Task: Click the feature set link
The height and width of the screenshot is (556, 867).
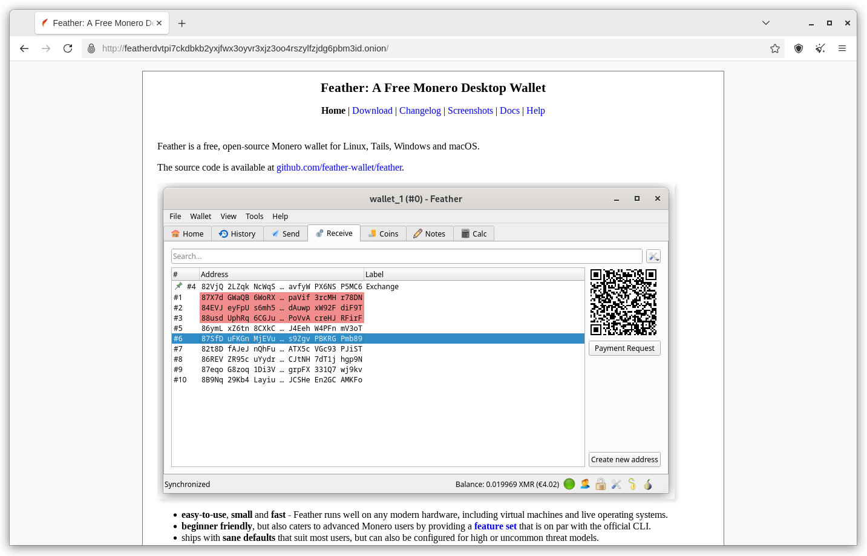Action: pyautogui.click(x=495, y=526)
